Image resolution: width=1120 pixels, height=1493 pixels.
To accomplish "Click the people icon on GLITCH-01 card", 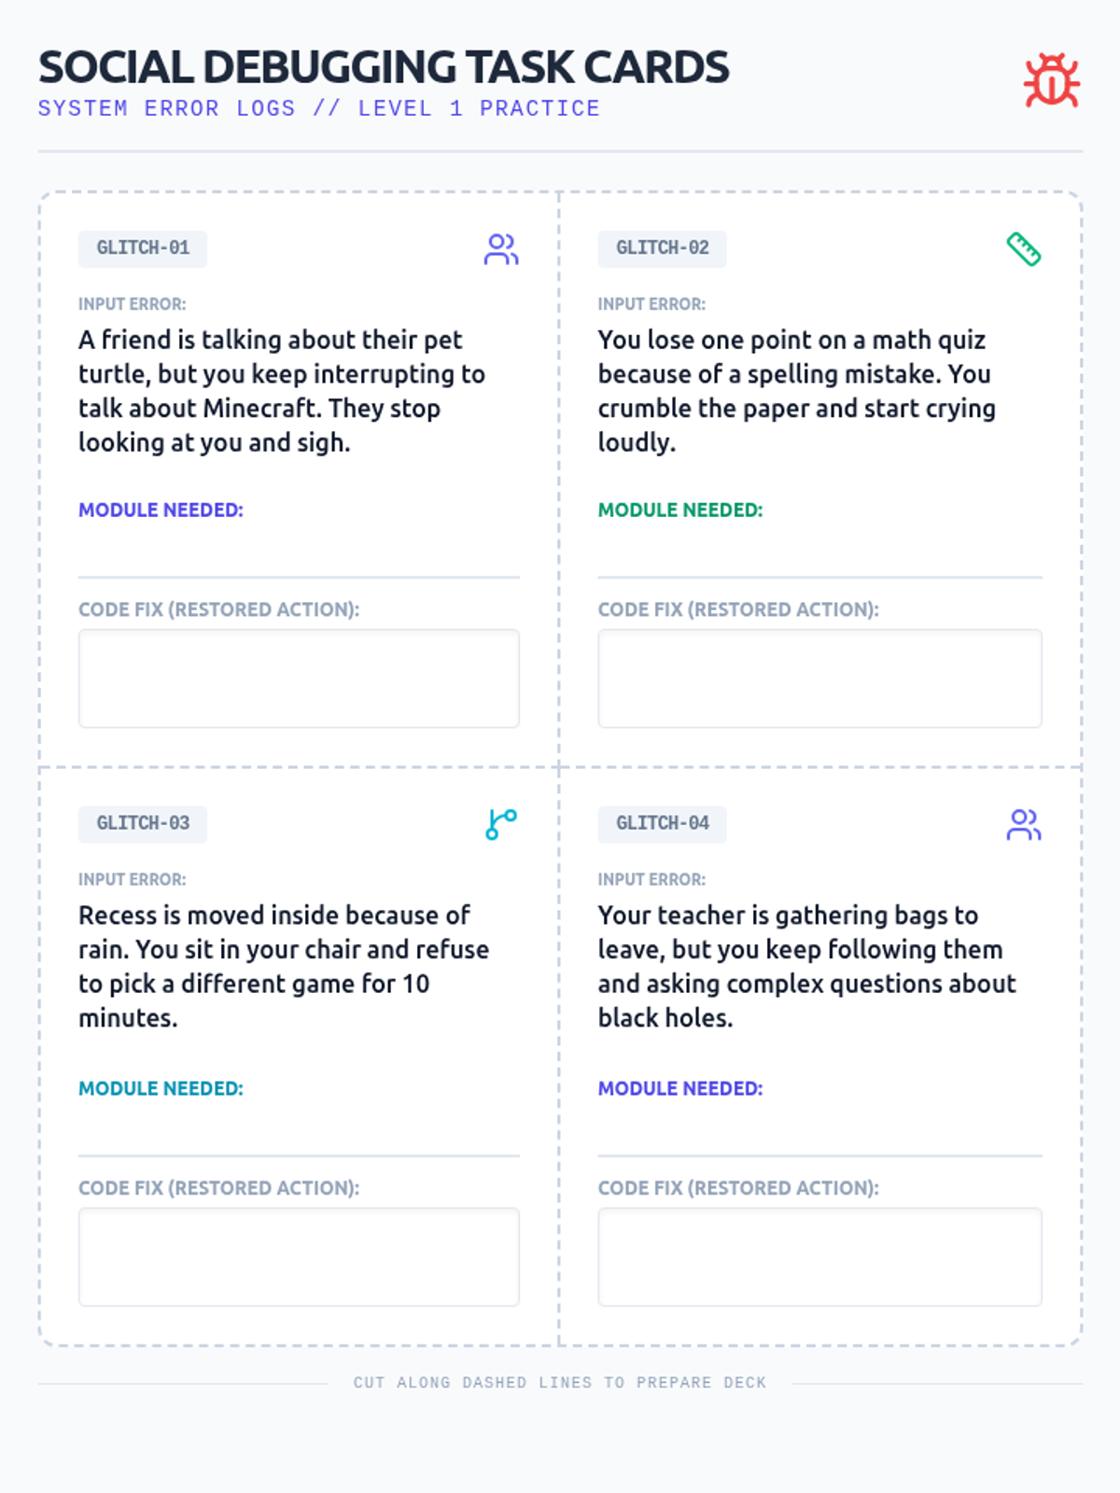I will tap(501, 249).
